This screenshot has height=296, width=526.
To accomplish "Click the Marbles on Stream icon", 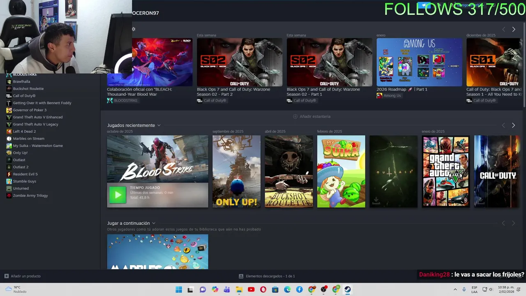I will pyautogui.click(x=9, y=139).
